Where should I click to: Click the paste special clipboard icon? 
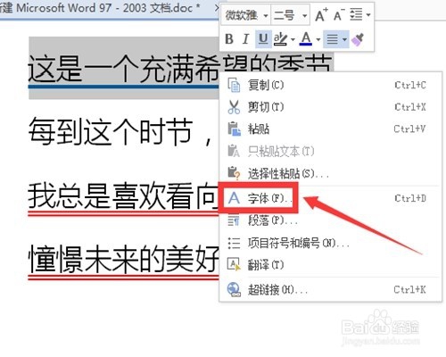tap(234, 173)
